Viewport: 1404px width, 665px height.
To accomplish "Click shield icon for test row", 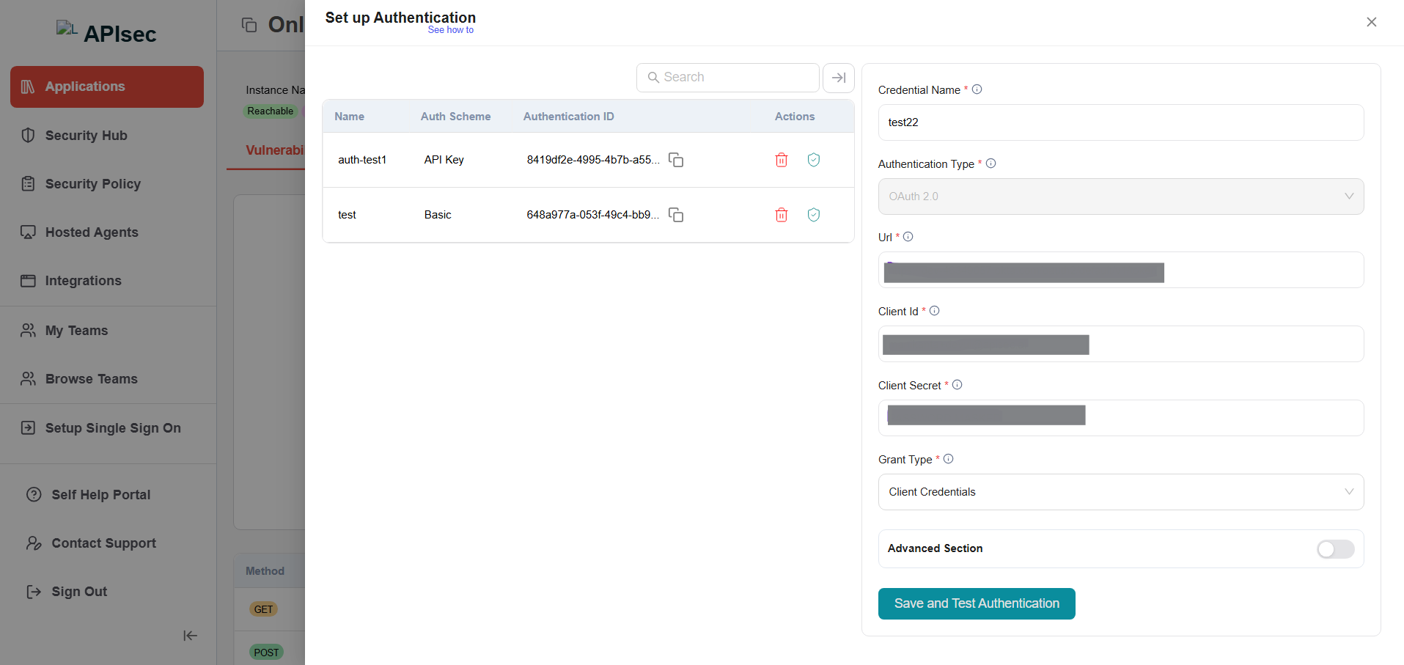I will (x=813, y=215).
